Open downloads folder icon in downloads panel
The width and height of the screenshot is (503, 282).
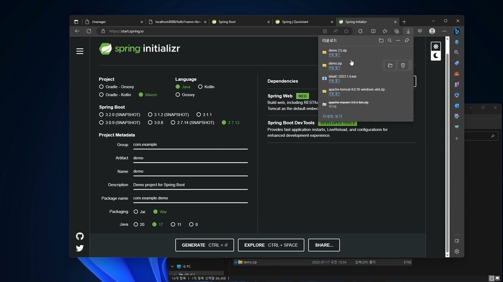click(x=381, y=40)
